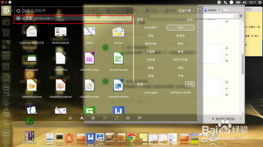263x147 pixels.
Task: Click the 18:17 clock
Action: [x=252, y=2]
